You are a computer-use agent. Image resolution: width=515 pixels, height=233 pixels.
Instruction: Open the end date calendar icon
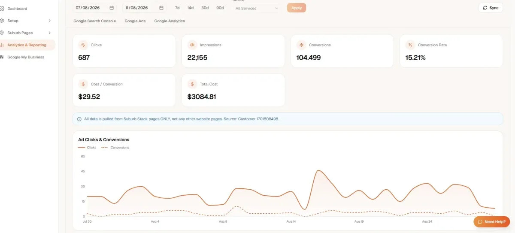[161, 8]
